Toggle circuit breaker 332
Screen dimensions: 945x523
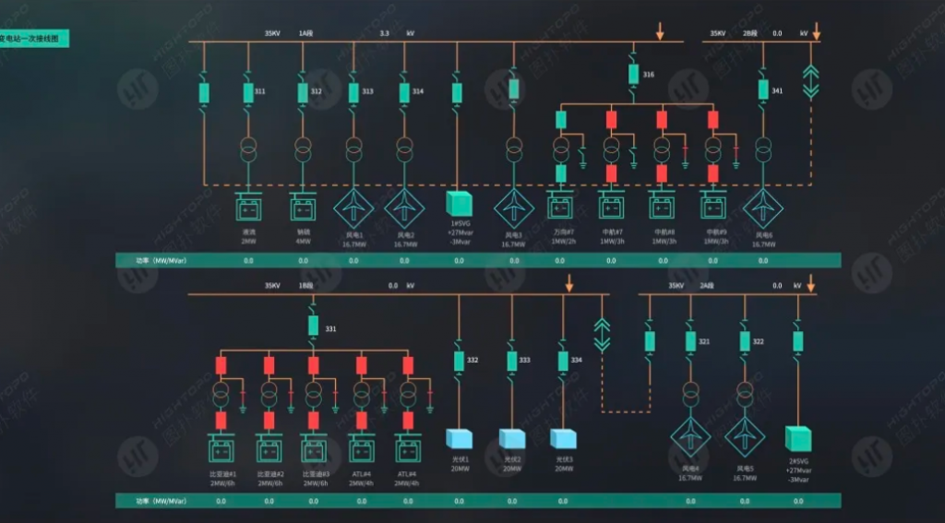tap(459, 361)
